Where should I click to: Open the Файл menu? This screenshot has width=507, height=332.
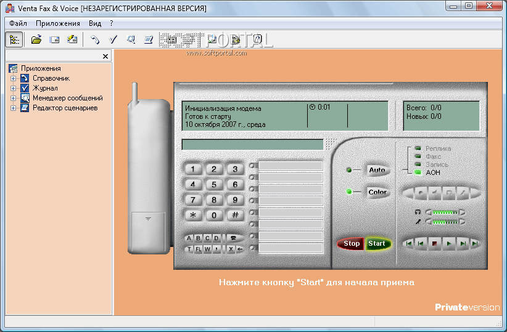point(18,23)
